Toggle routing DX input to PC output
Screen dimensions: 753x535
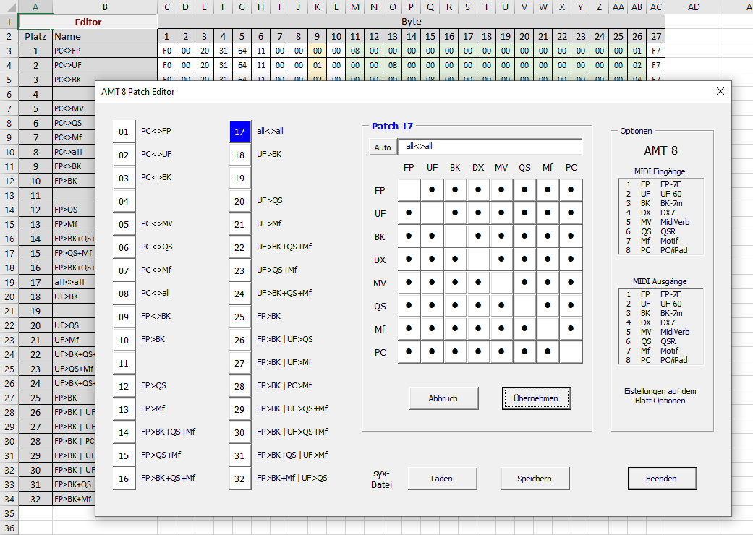click(571, 260)
